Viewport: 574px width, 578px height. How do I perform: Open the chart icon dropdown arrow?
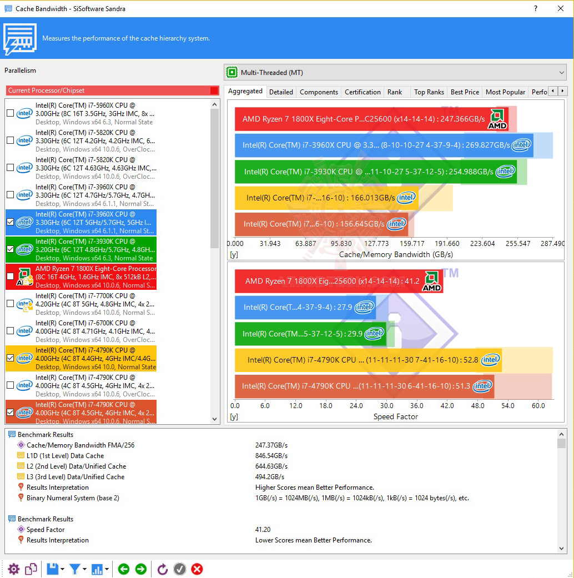pyautogui.click(x=107, y=569)
